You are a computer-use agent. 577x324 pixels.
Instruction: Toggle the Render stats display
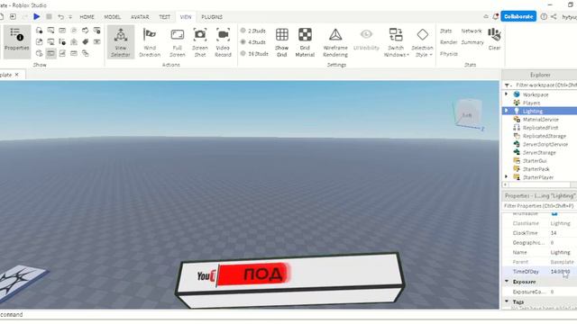[x=448, y=42]
